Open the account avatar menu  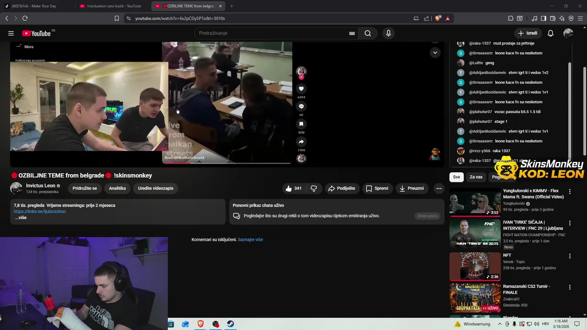click(568, 33)
